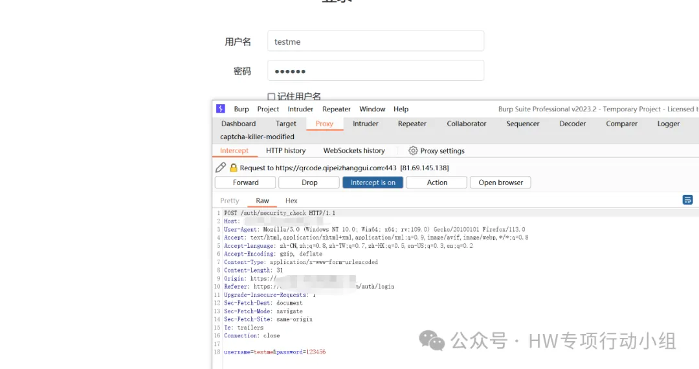Click the Content-Type header line

tap(300, 262)
